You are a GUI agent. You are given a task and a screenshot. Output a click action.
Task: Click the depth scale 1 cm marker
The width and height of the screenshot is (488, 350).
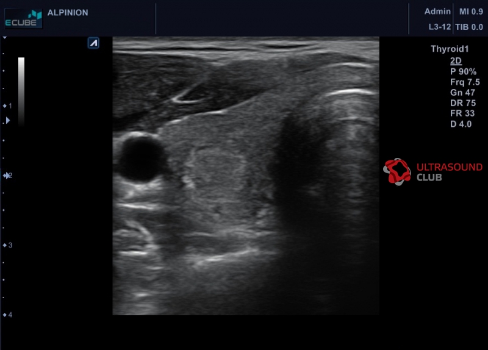(x=7, y=105)
